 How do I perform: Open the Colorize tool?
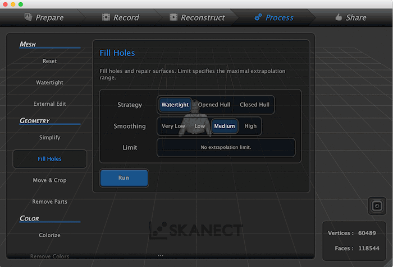49,235
